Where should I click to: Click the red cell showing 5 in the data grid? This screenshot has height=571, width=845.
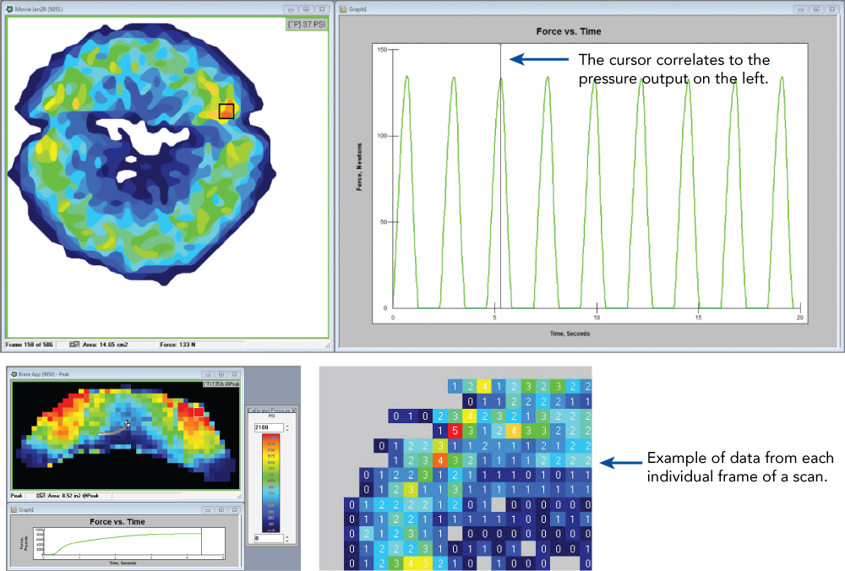[455, 429]
